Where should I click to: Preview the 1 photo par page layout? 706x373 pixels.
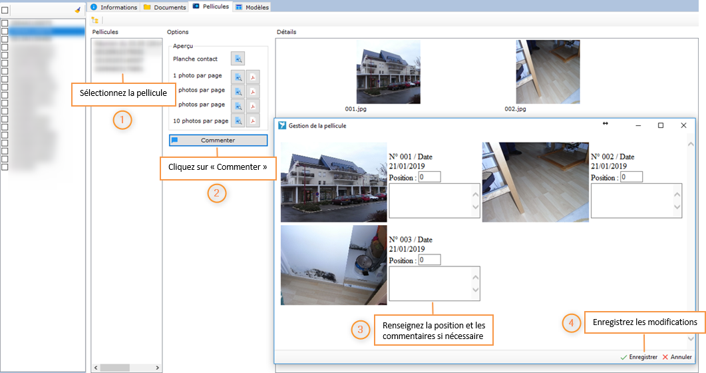coord(238,77)
